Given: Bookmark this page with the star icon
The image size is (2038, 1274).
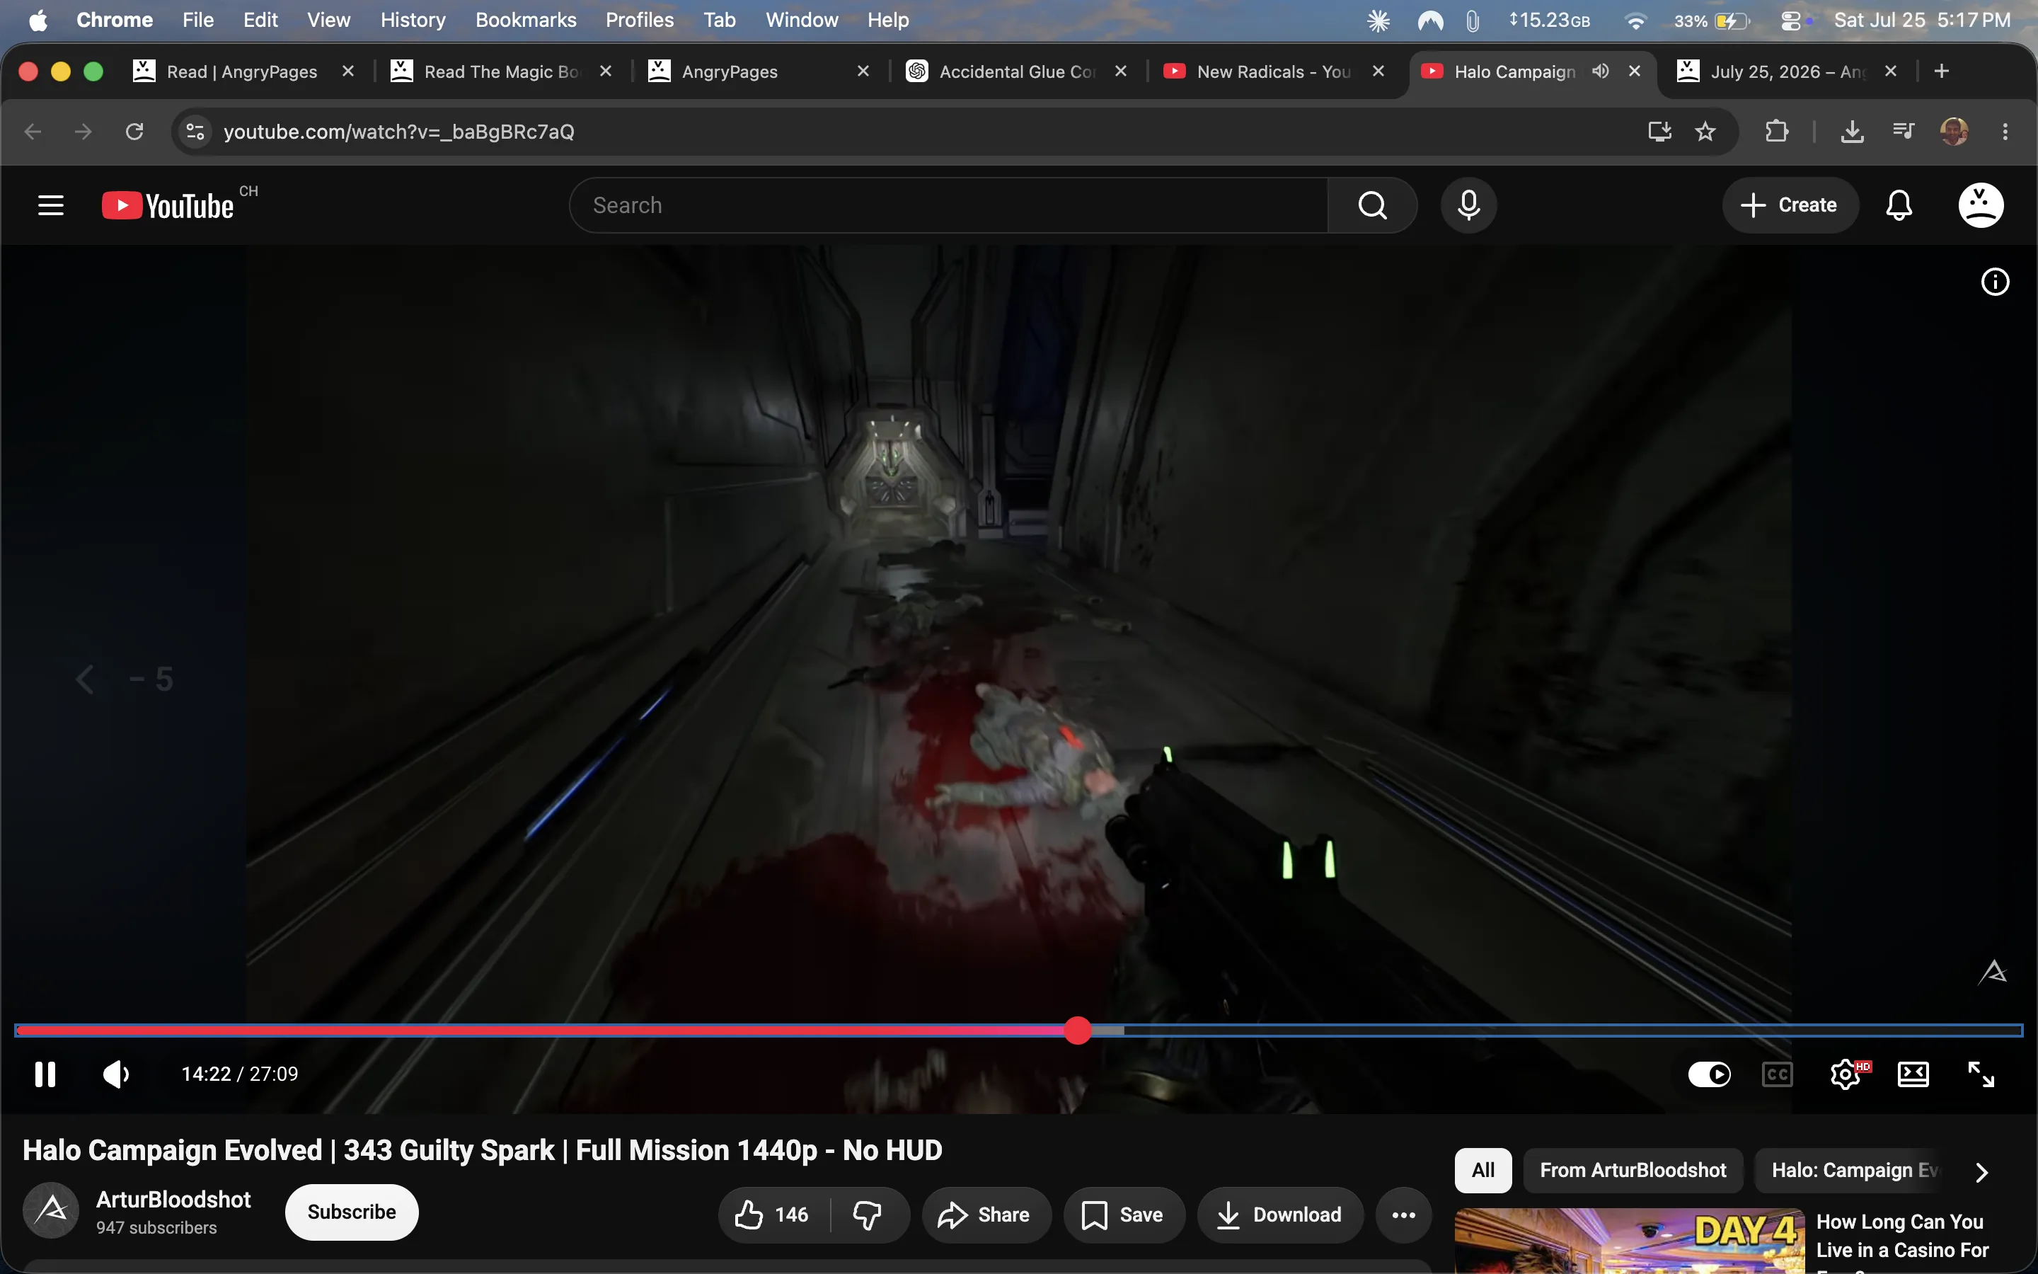Looking at the screenshot, I should click(x=1705, y=132).
